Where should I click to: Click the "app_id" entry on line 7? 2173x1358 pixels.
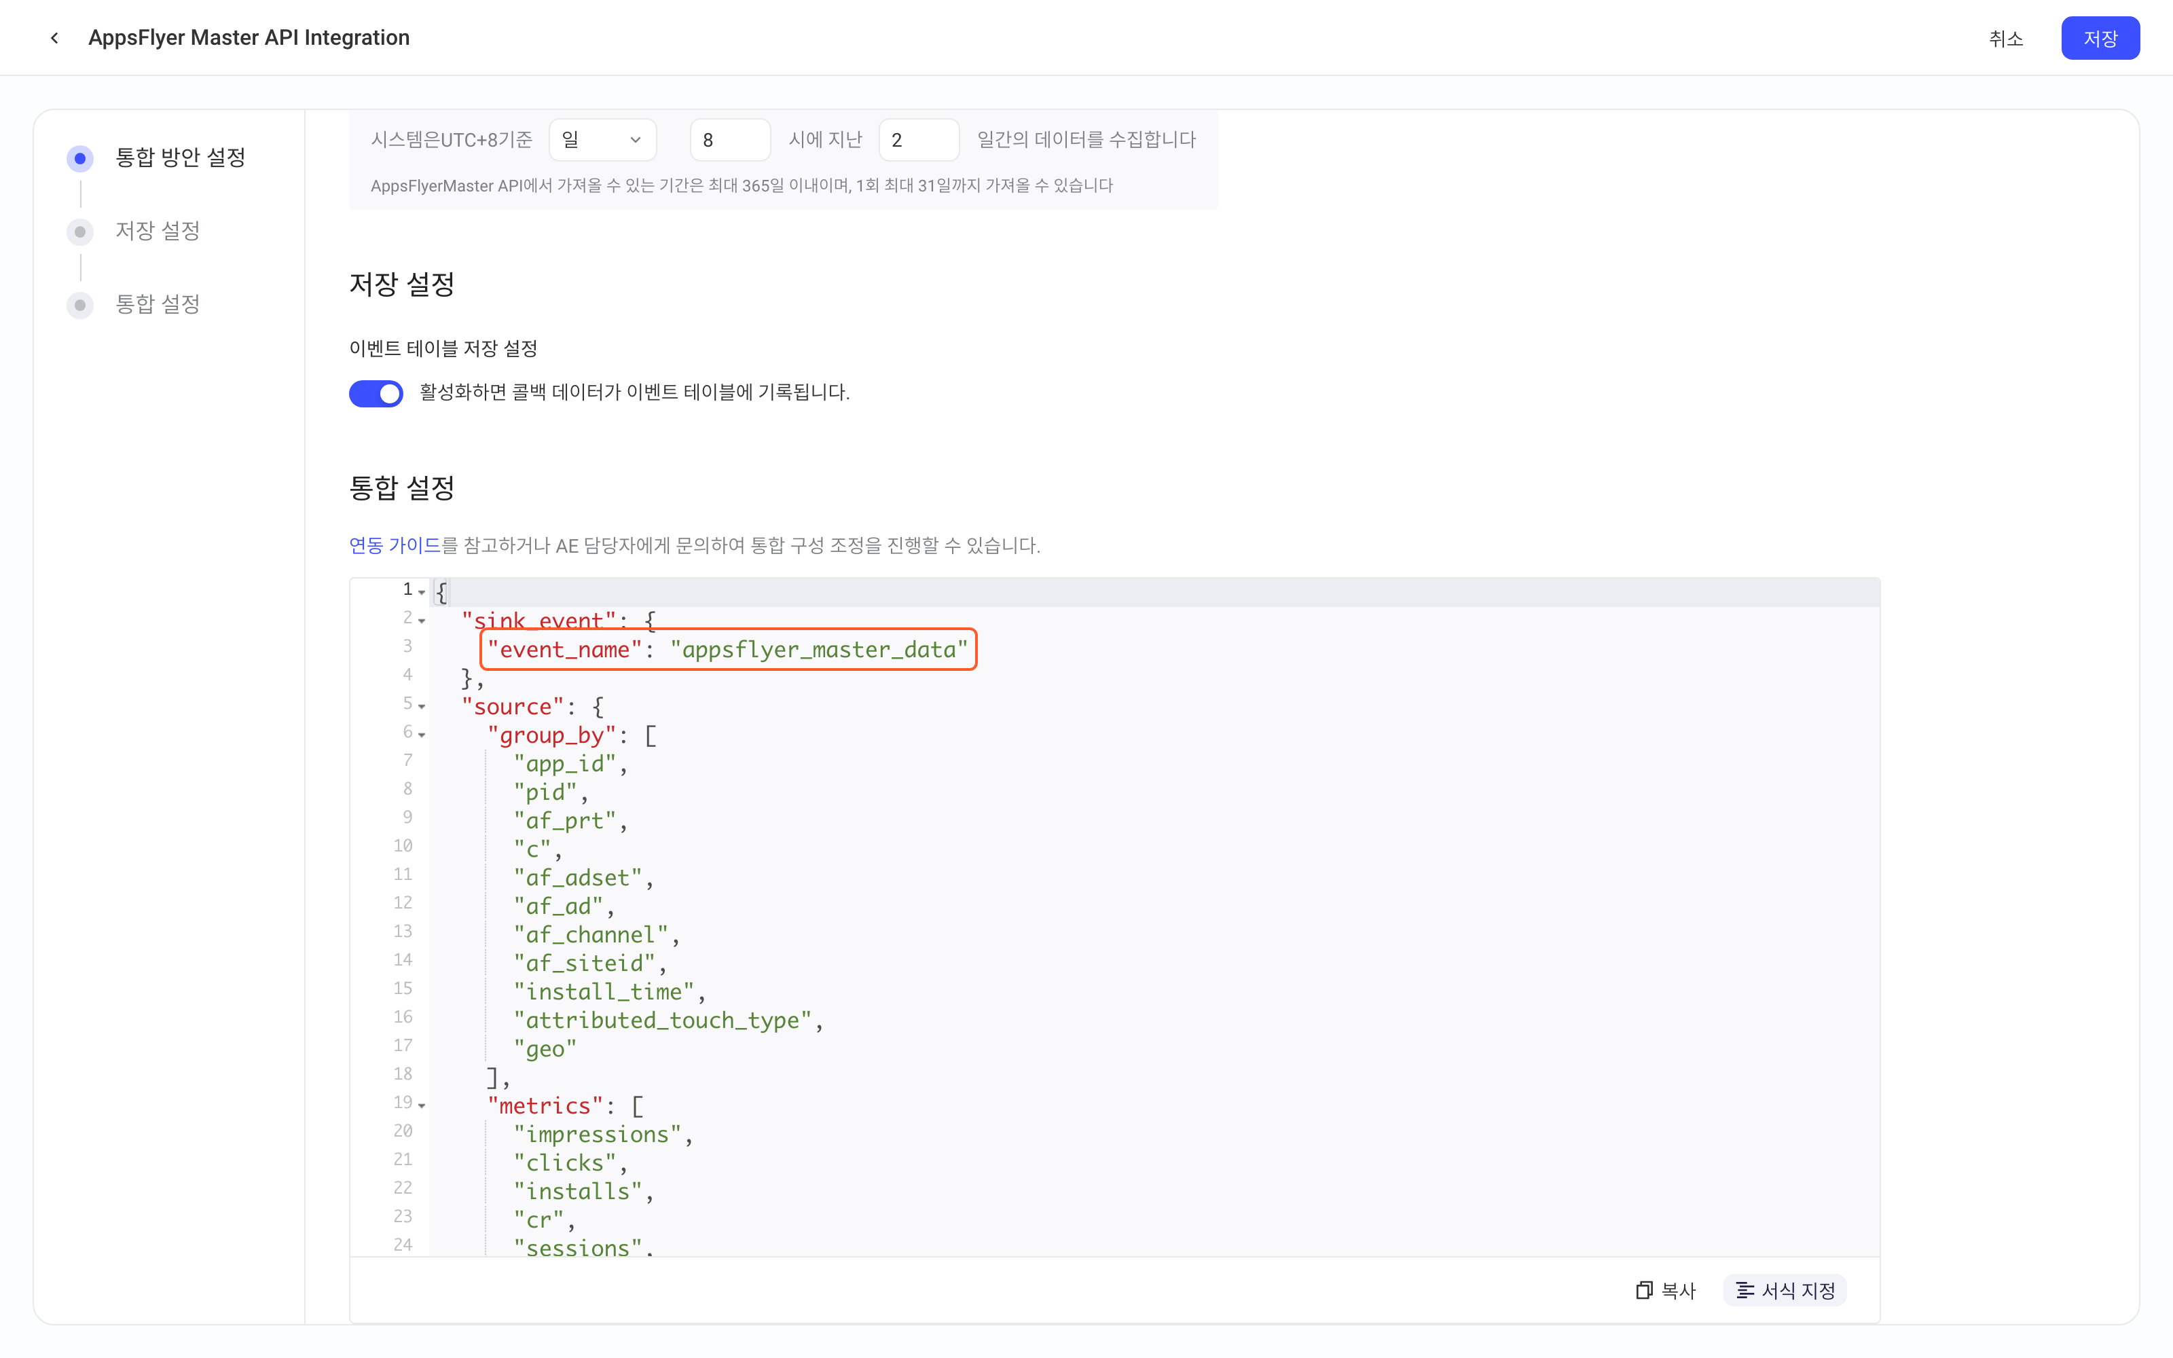pos(565,765)
